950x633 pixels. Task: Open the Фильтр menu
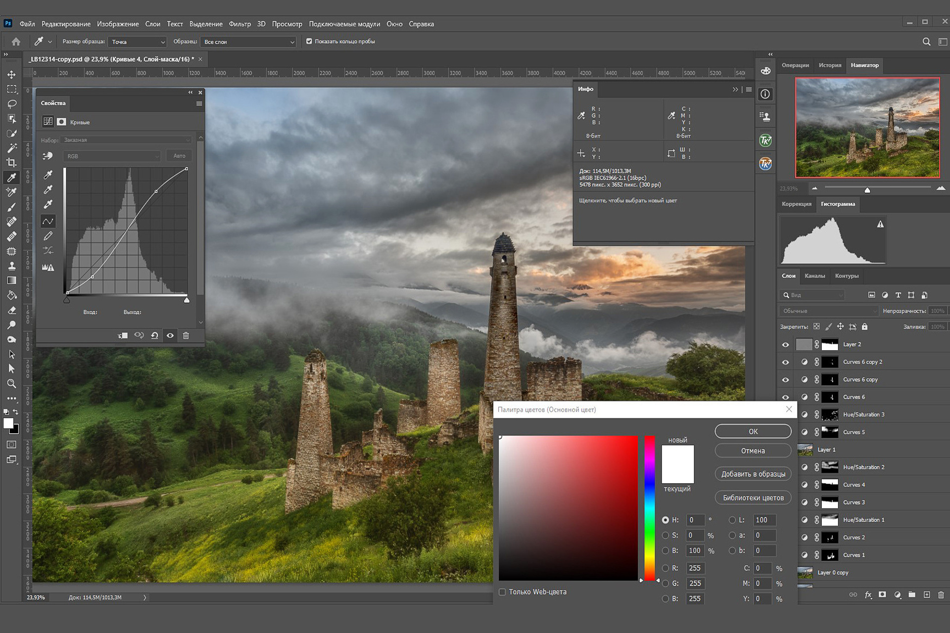click(239, 24)
